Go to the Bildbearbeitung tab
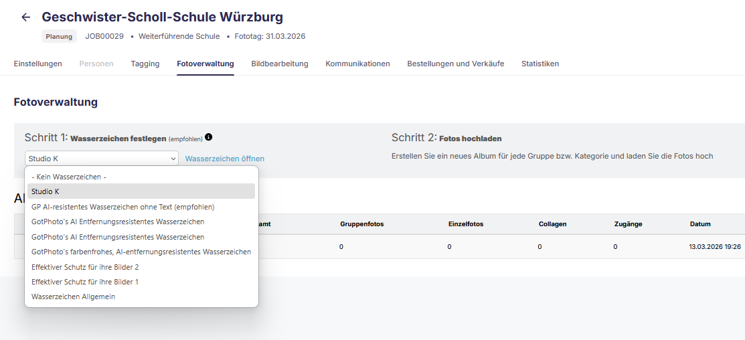 (280, 64)
